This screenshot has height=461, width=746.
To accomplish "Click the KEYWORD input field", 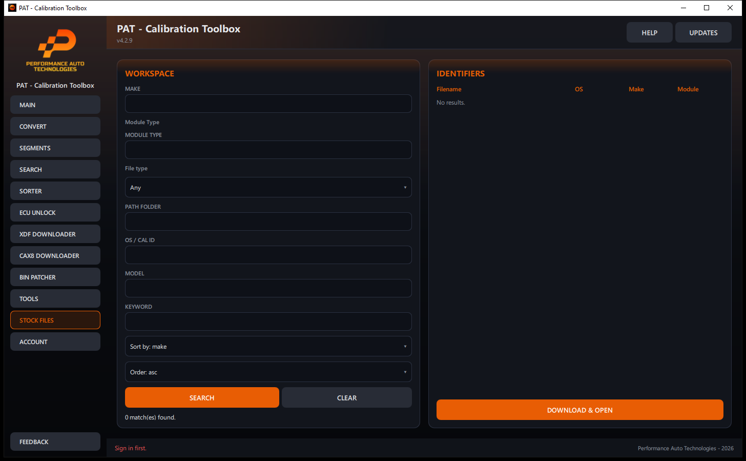I will coord(268,322).
